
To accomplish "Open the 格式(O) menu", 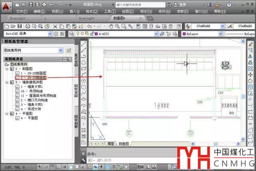I will 92,11.
